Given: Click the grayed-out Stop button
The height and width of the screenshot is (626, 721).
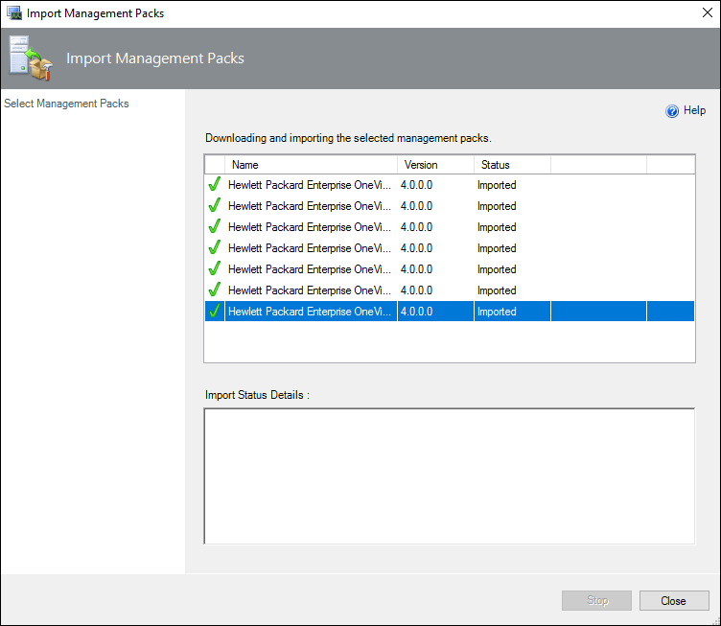Looking at the screenshot, I should click(x=597, y=600).
